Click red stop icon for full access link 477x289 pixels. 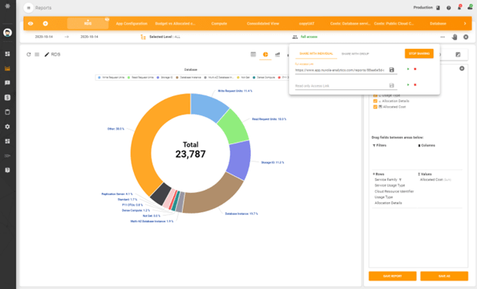pos(415,69)
